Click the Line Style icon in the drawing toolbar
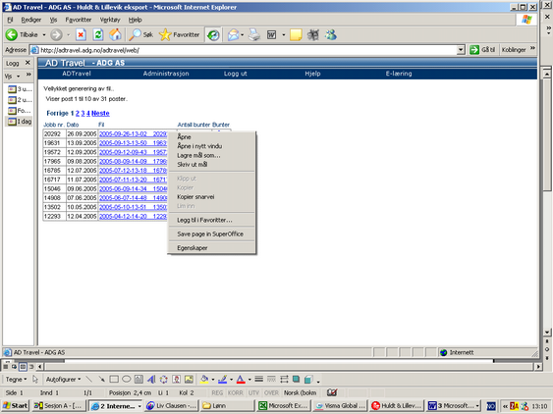 259,380
